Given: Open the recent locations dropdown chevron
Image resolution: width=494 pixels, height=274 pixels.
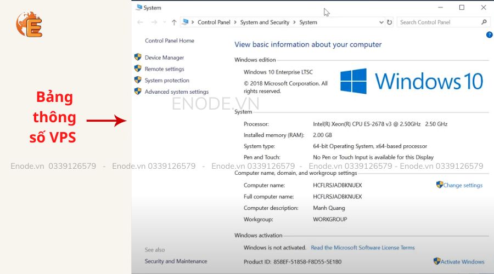Looking at the screenshot, I should coord(164,22).
